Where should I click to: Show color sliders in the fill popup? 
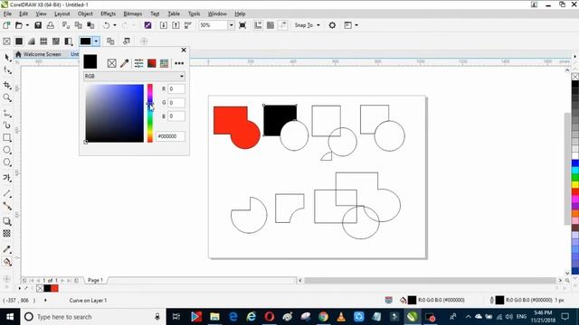pos(138,63)
